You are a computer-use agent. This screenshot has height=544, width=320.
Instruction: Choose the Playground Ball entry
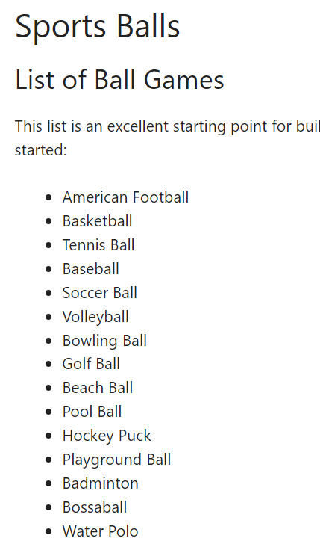coord(116,460)
